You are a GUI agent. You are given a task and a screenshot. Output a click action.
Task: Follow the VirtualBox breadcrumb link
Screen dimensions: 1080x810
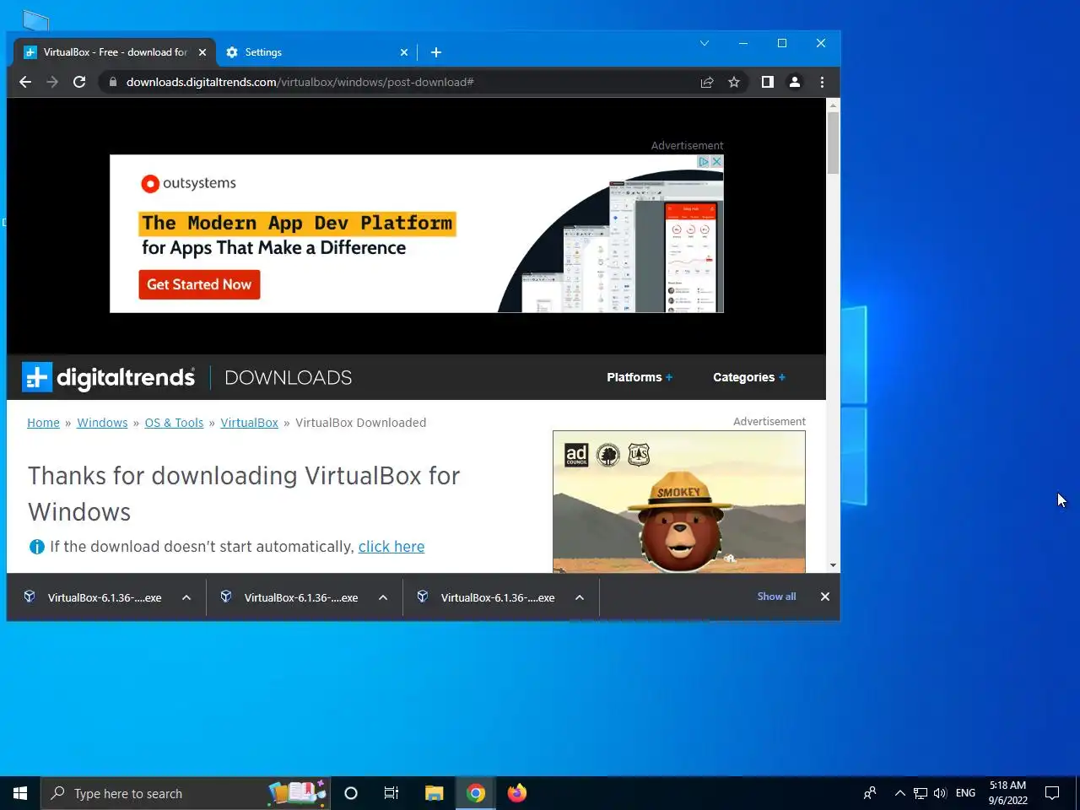click(249, 423)
